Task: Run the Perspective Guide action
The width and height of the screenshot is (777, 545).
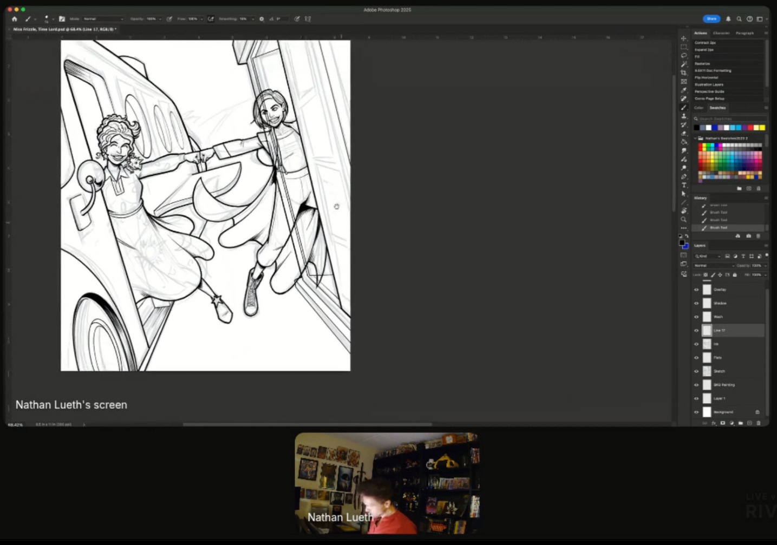Action: tap(709, 91)
